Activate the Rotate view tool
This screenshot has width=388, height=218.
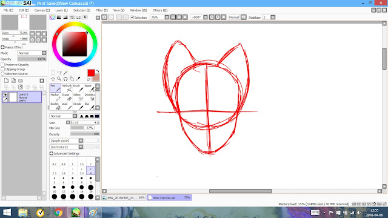coord(65,79)
